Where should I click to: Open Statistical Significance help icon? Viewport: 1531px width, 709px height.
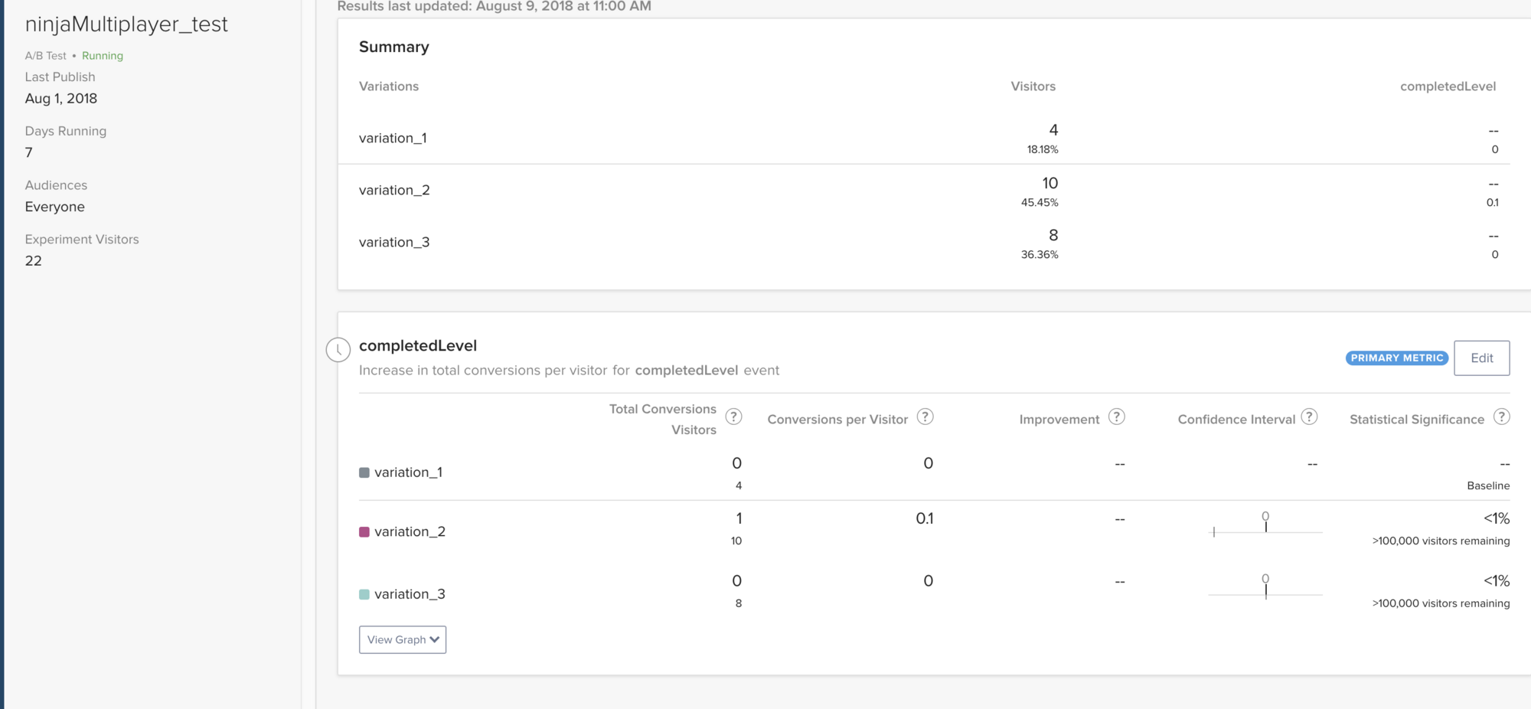1502,417
